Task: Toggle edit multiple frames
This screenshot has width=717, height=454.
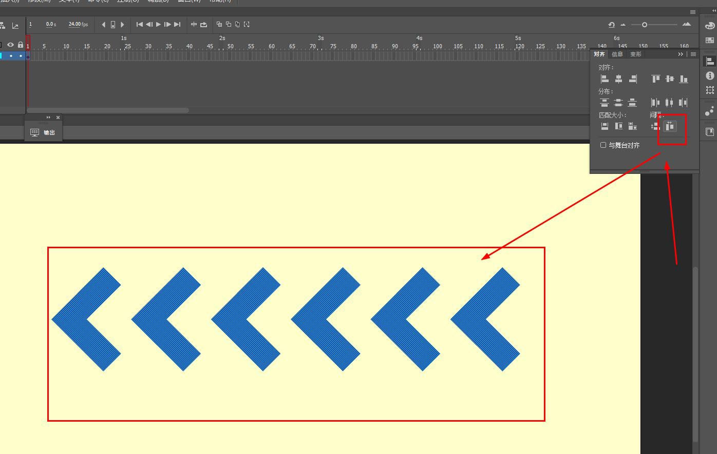Action: click(x=237, y=24)
